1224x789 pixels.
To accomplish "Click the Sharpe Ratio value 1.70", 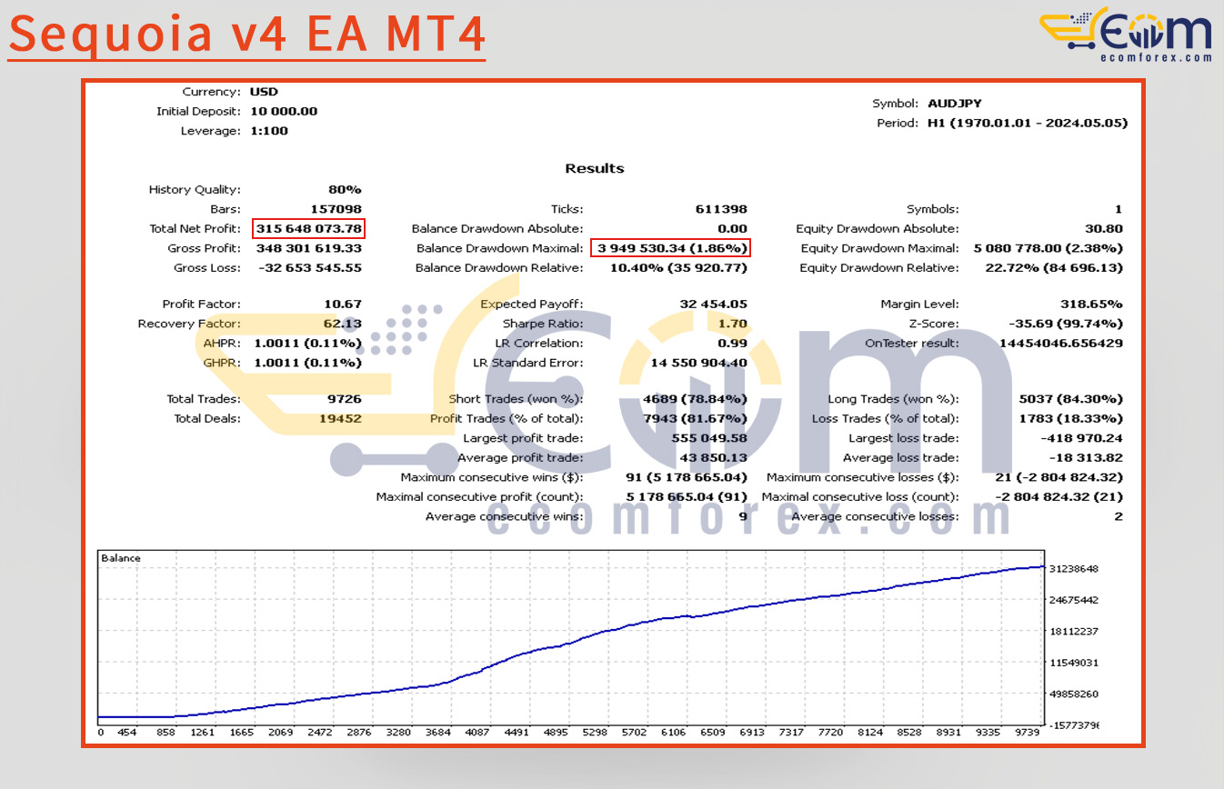I will click(732, 324).
